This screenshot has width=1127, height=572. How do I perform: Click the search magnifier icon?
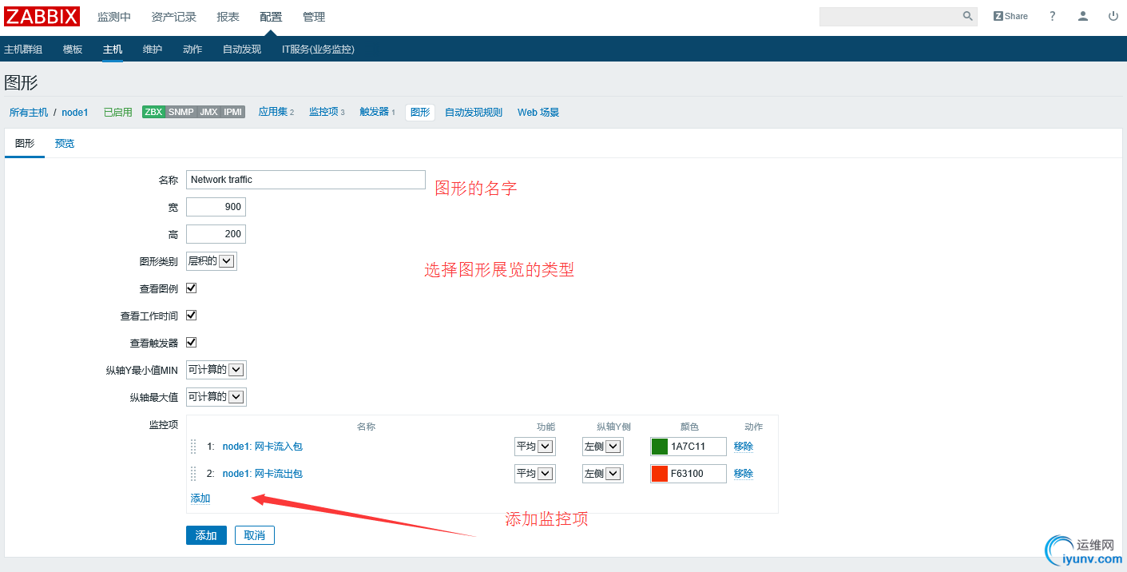967,16
